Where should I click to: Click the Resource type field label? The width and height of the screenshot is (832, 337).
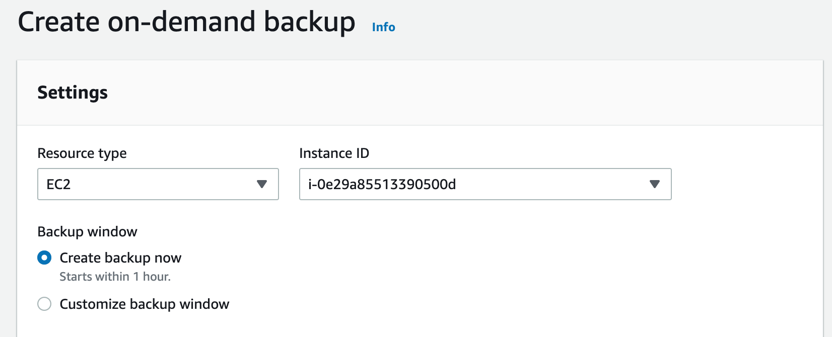82,153
